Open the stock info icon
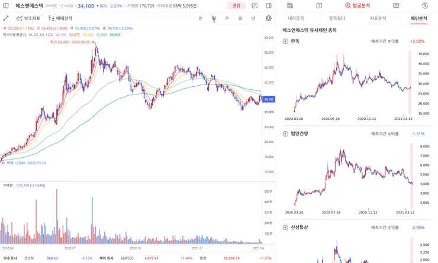This screenshot has height=263, width=438. coord(319,5)
